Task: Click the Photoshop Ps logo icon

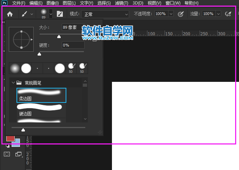Action: coord(5,3)
